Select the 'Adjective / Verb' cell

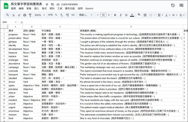coord(32,85)
